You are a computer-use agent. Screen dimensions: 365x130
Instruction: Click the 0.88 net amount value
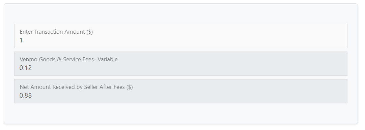[x=26, y=95]
